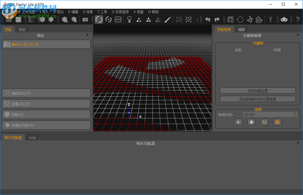
Task: Select the paintbrush tool in toolbar
Action: [168, 19]
